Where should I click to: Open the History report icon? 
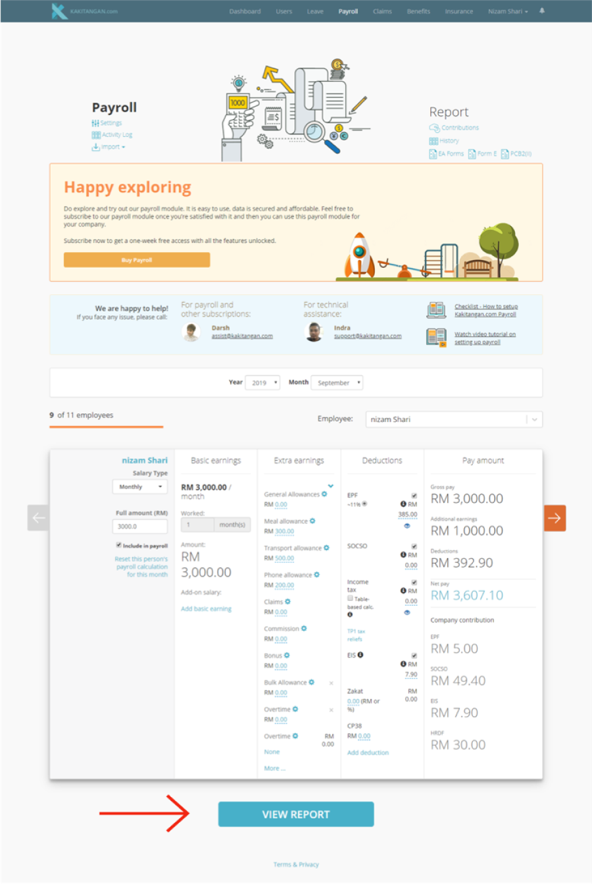click(433, 141)
